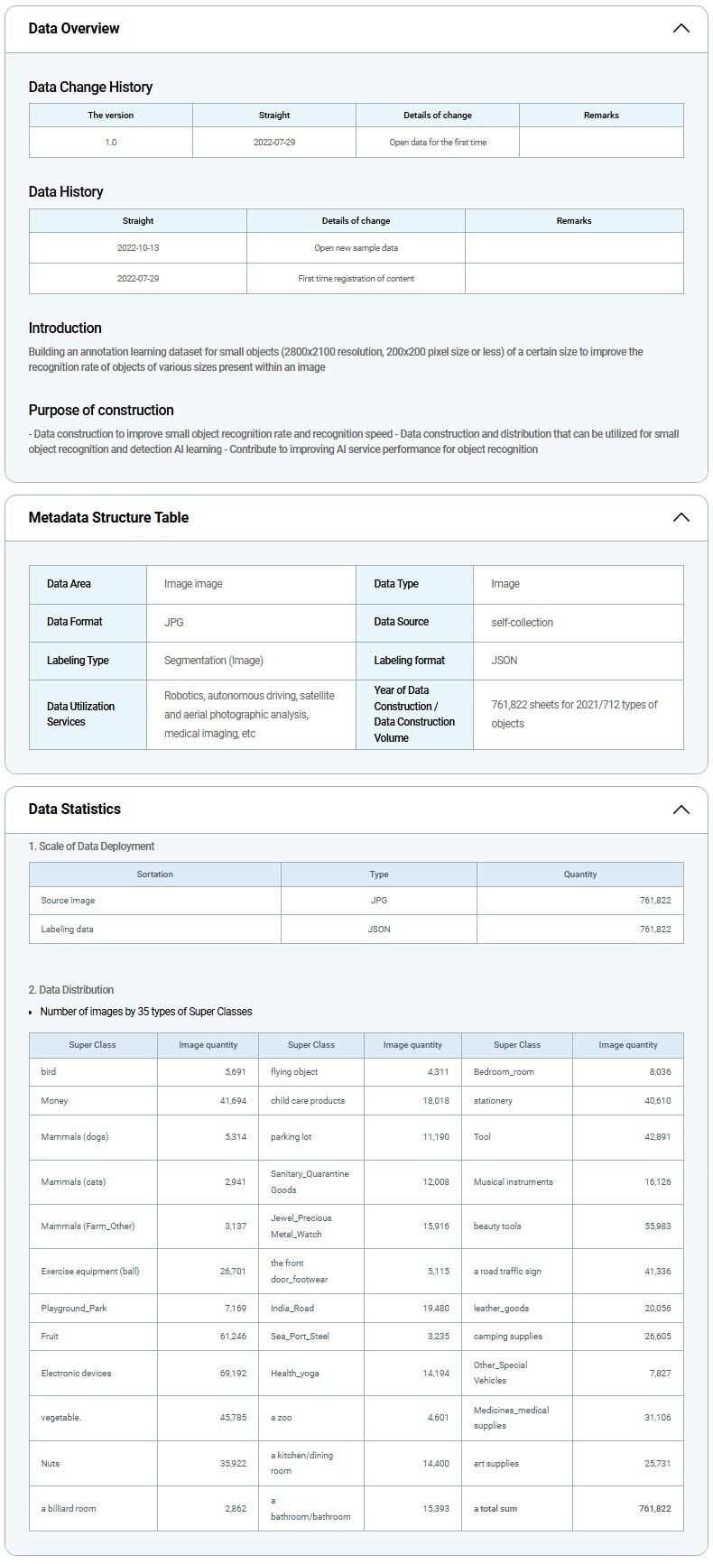Collapse the Data Statistics section chevron

tap(681, 810)
